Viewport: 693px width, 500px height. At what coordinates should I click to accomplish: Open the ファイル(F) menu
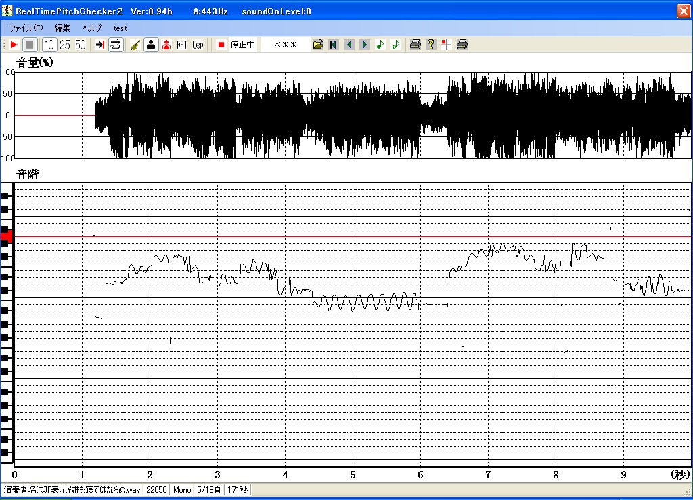(x=26, y=28)
